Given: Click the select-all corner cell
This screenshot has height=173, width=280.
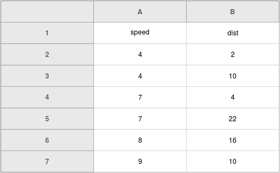Looking at the screenshot, I should coord(47,12).
